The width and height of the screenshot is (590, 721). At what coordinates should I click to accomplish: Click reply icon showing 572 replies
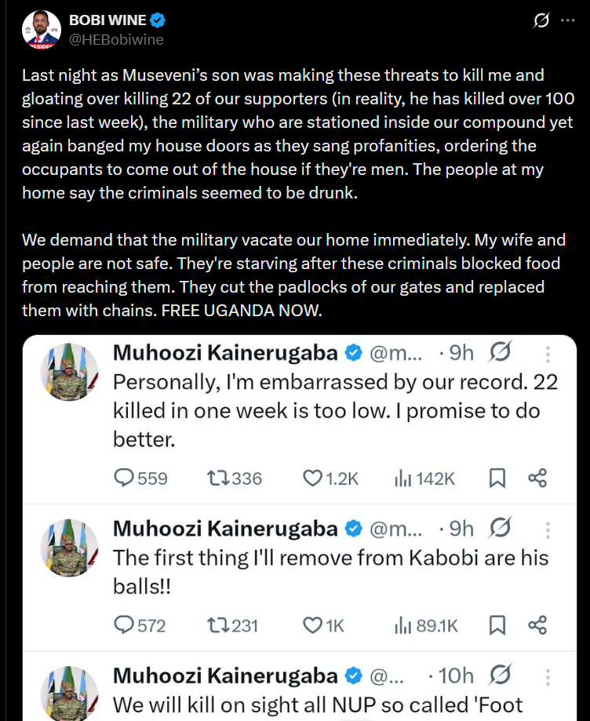124,625
